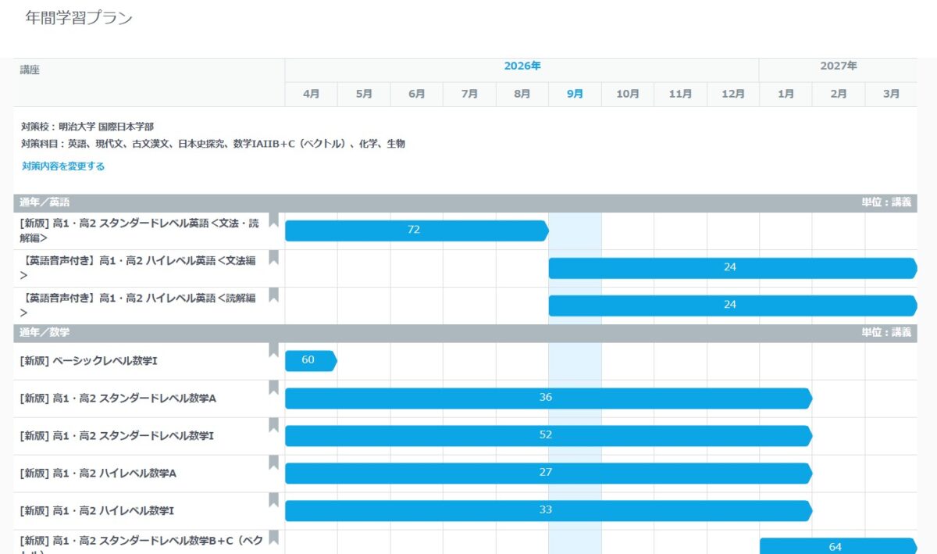Open course ハイレベル数学I

pos(97,511)
